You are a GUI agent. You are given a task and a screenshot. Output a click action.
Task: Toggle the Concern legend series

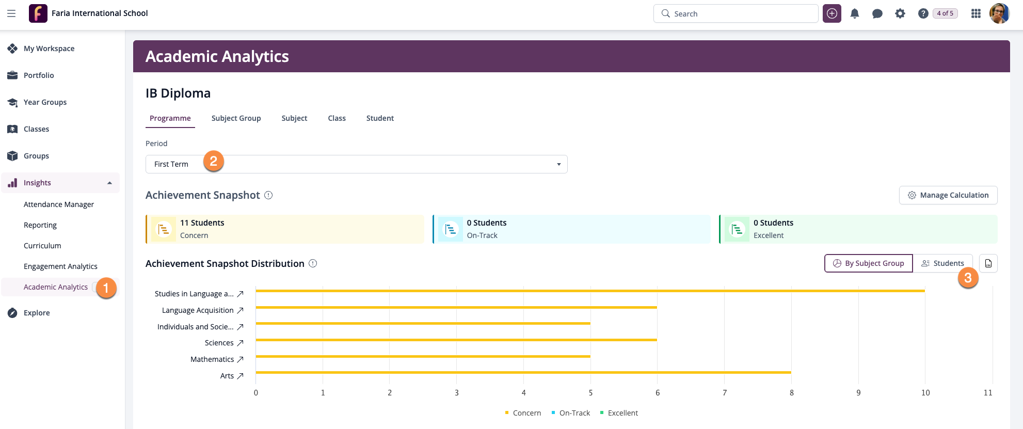coord(523,413)
